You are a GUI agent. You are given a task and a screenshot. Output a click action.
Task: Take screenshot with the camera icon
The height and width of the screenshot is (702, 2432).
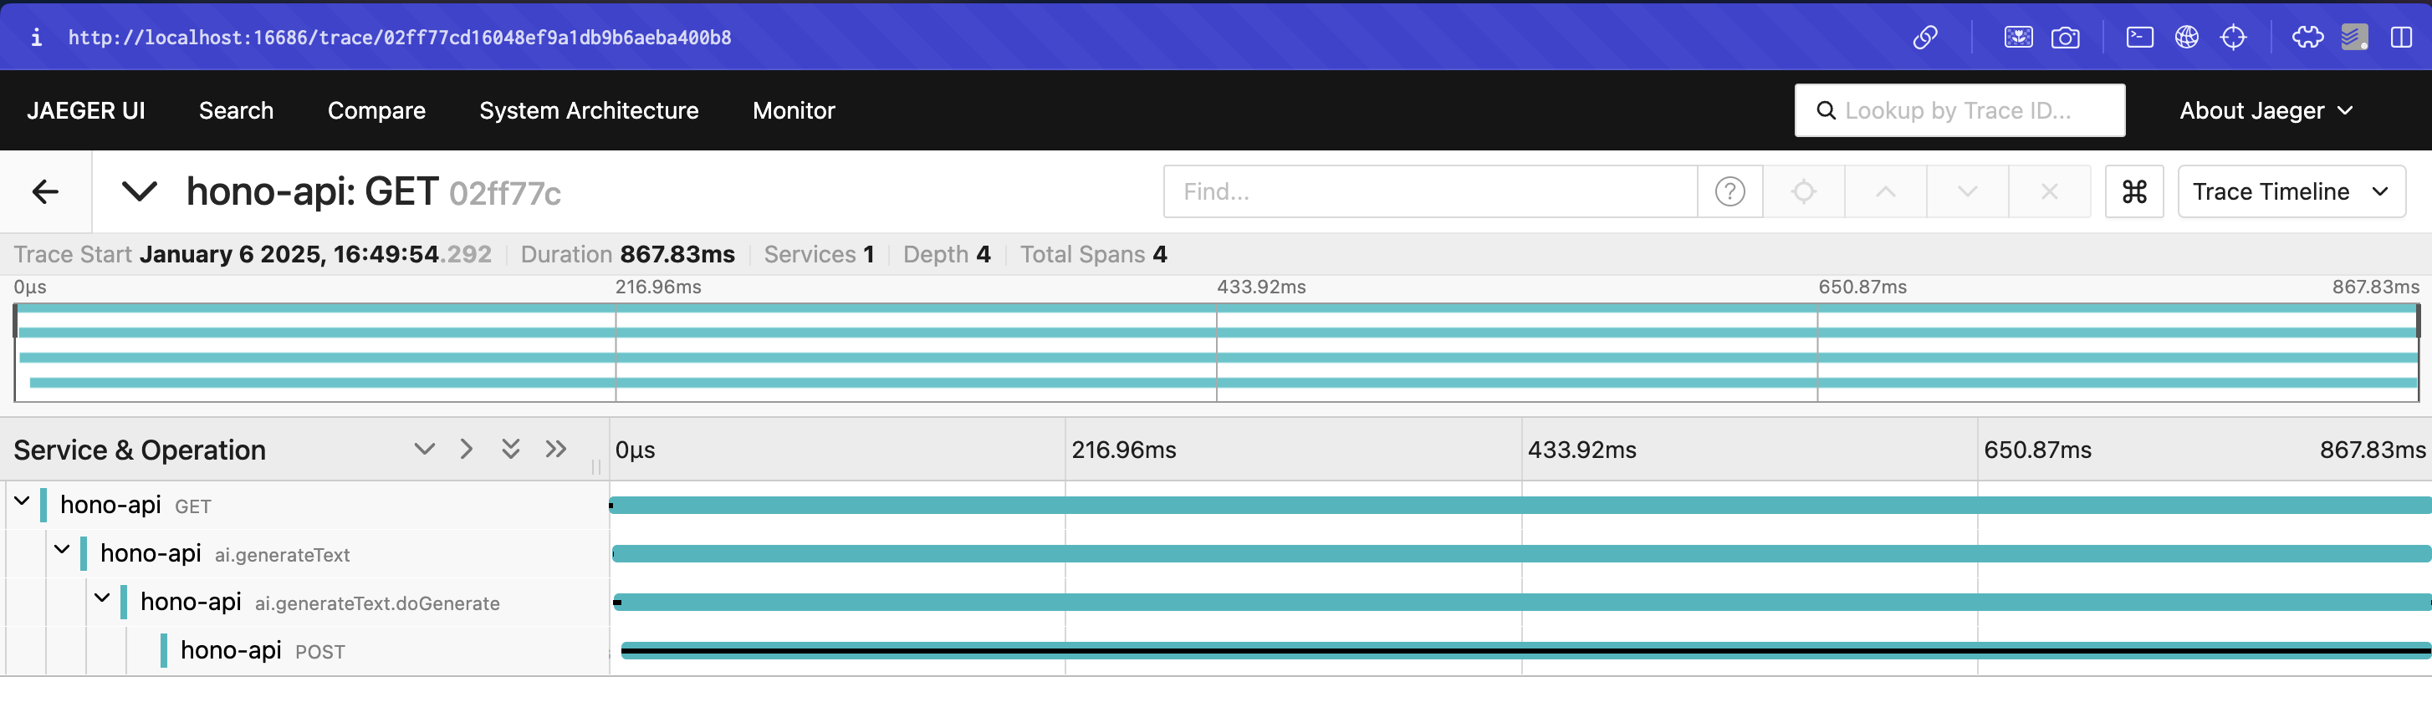point(2065,37)
